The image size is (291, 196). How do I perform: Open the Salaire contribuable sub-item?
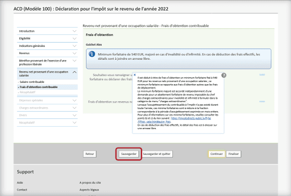coord(32,82)
